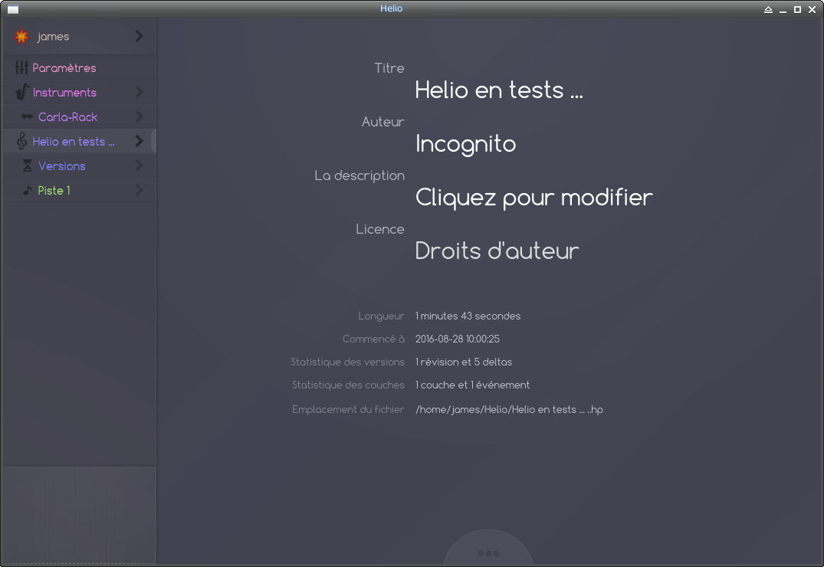Click the Statistique des versions label
This screenshot has width=824, height=567.
348,362
